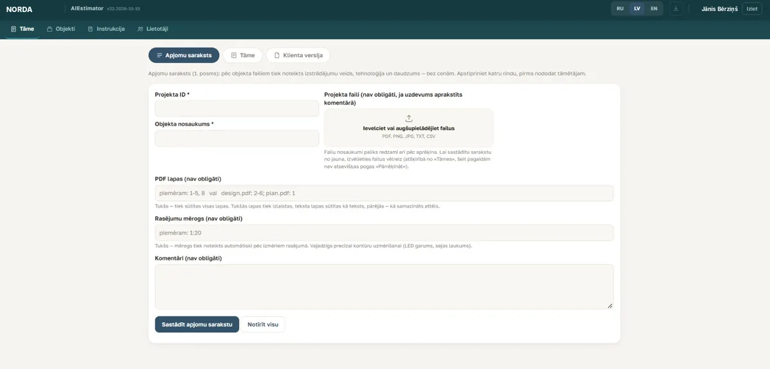This screenshot has width=770, height=369.
Task: Click the upload arrow icon in the file dropzone
Action: pyautogui.click(x=409, y=119)
